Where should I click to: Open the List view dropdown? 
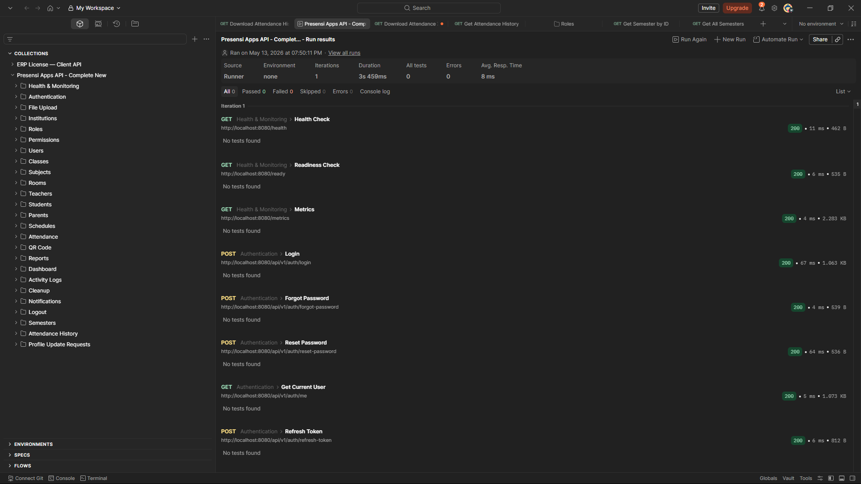843,92
